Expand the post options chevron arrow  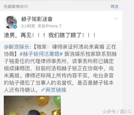pyautogui.click(x=116, y=18)
